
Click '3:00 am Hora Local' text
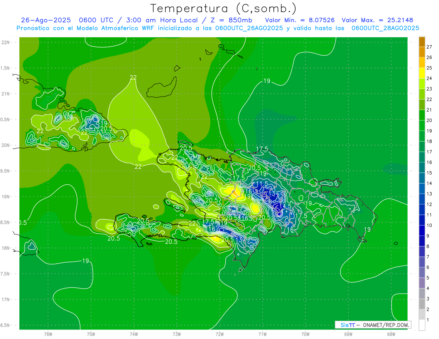pos(161,20)
